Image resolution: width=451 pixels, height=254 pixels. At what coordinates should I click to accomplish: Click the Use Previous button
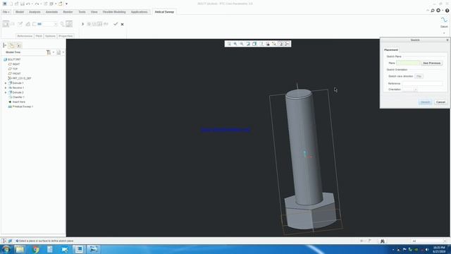click(x=431, y=63)
